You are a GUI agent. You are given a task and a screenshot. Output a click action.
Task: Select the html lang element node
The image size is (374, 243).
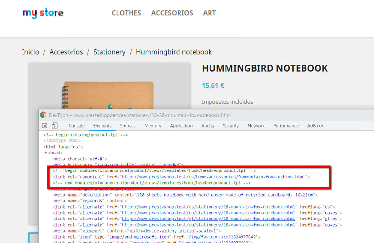pyautogui.click(x=63, y=147)
